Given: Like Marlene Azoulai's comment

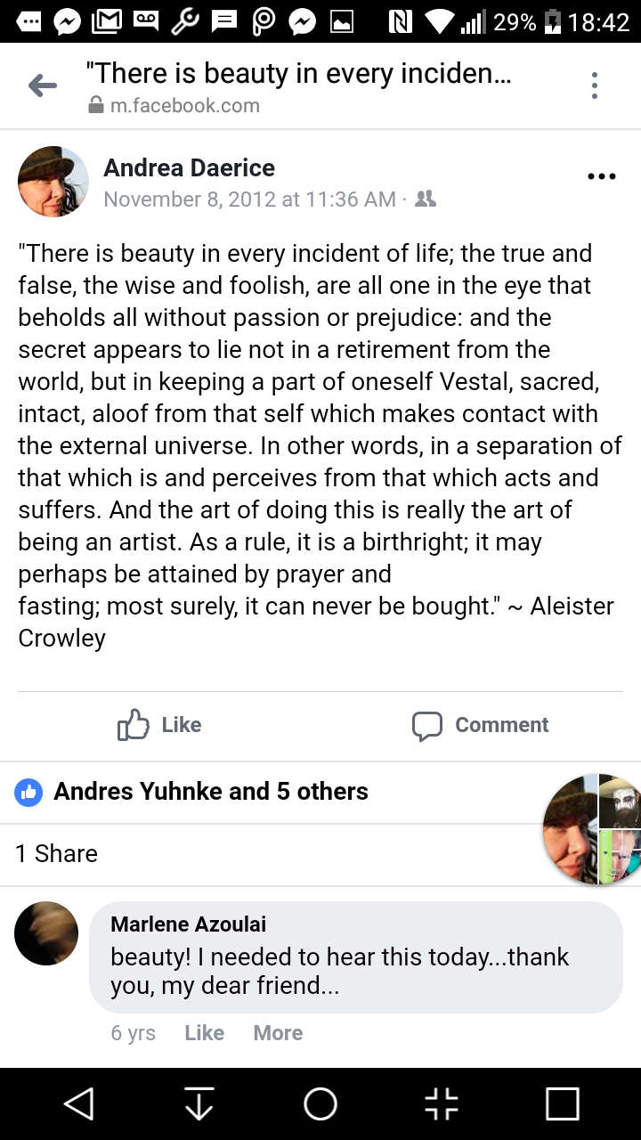Looking at the screenshot, I should 204,1033.
